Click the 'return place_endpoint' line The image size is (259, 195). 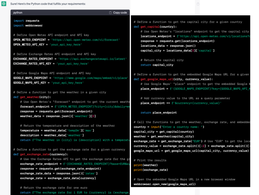click(158, 112)
